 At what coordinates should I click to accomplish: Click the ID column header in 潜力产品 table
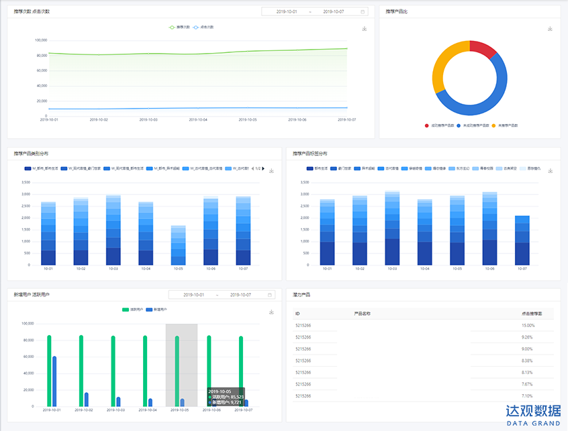point(297,314)
